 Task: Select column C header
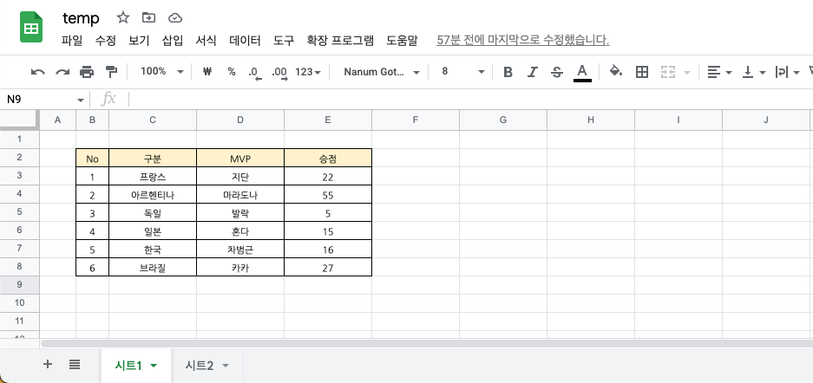153,120
